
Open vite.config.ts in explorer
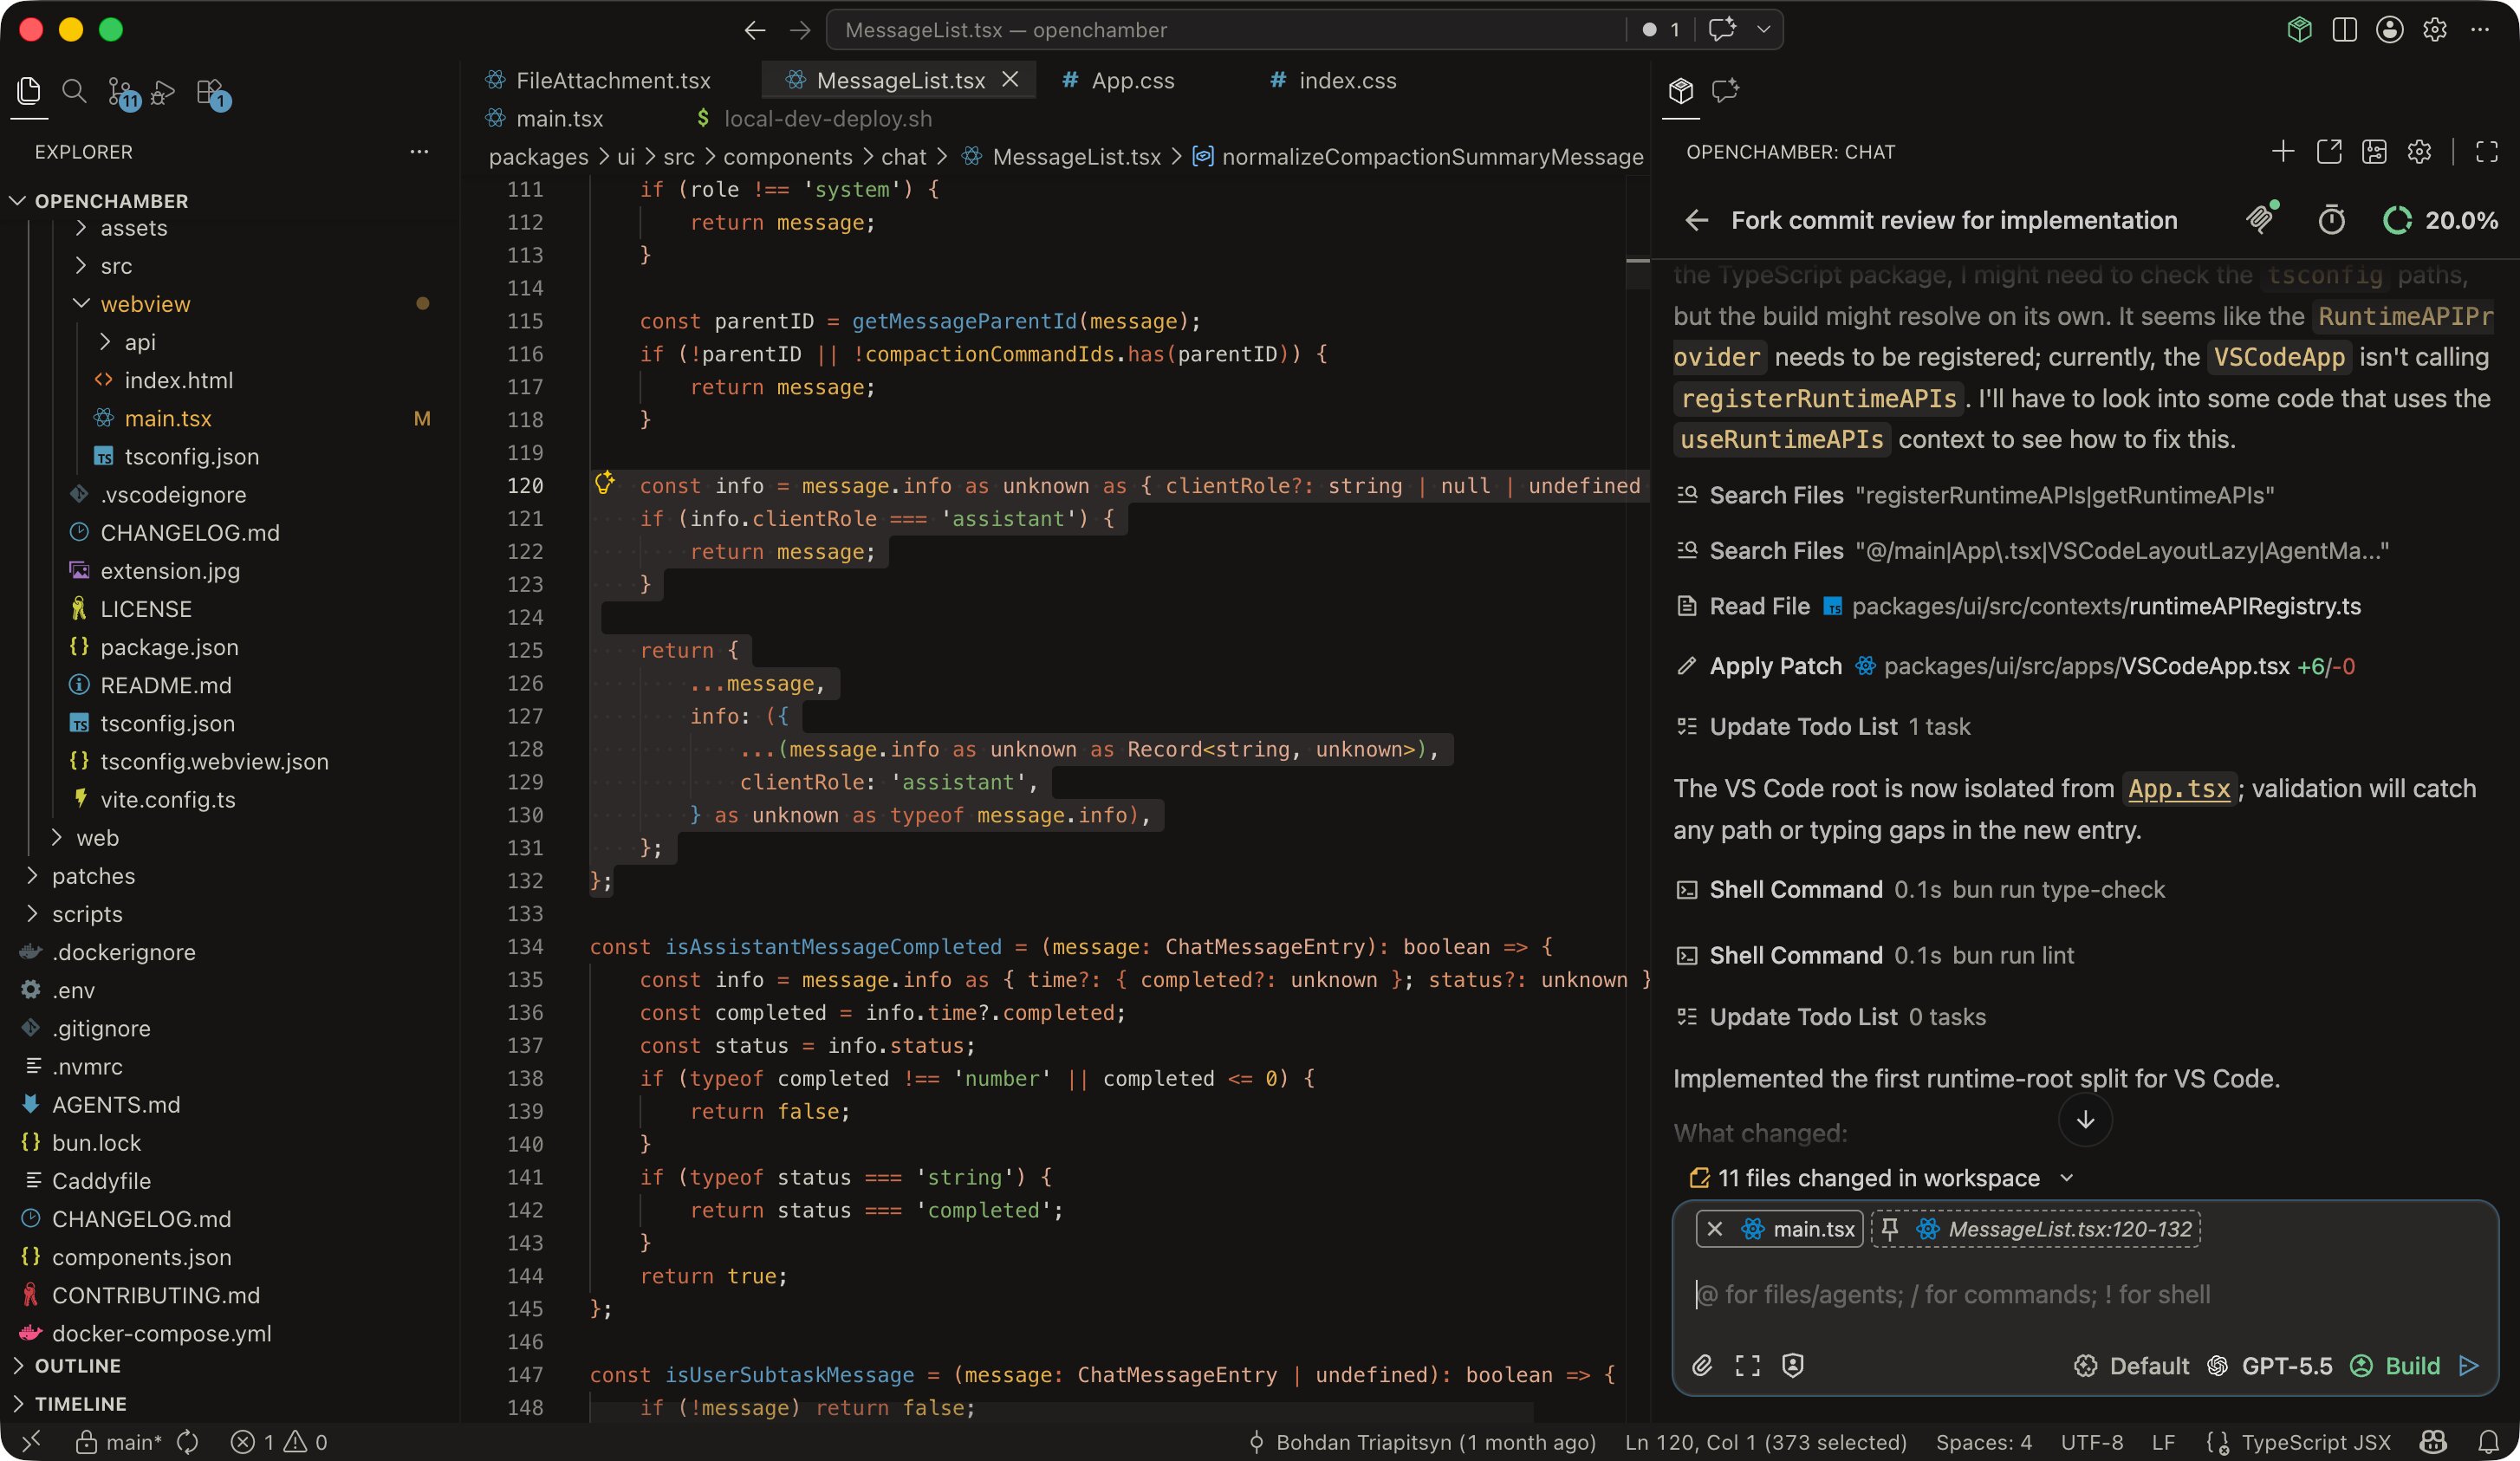168,799
